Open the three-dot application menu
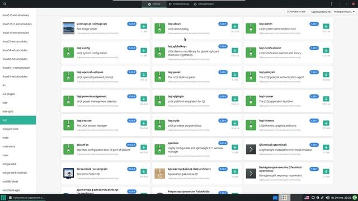The width and height of the screenshot is (358, 201). pyautogui.click(x=332, y=4)
